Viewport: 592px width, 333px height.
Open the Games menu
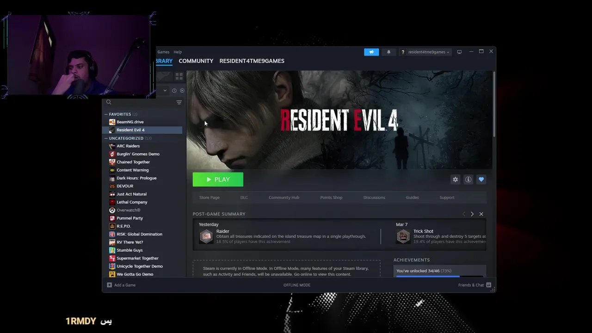163,52
